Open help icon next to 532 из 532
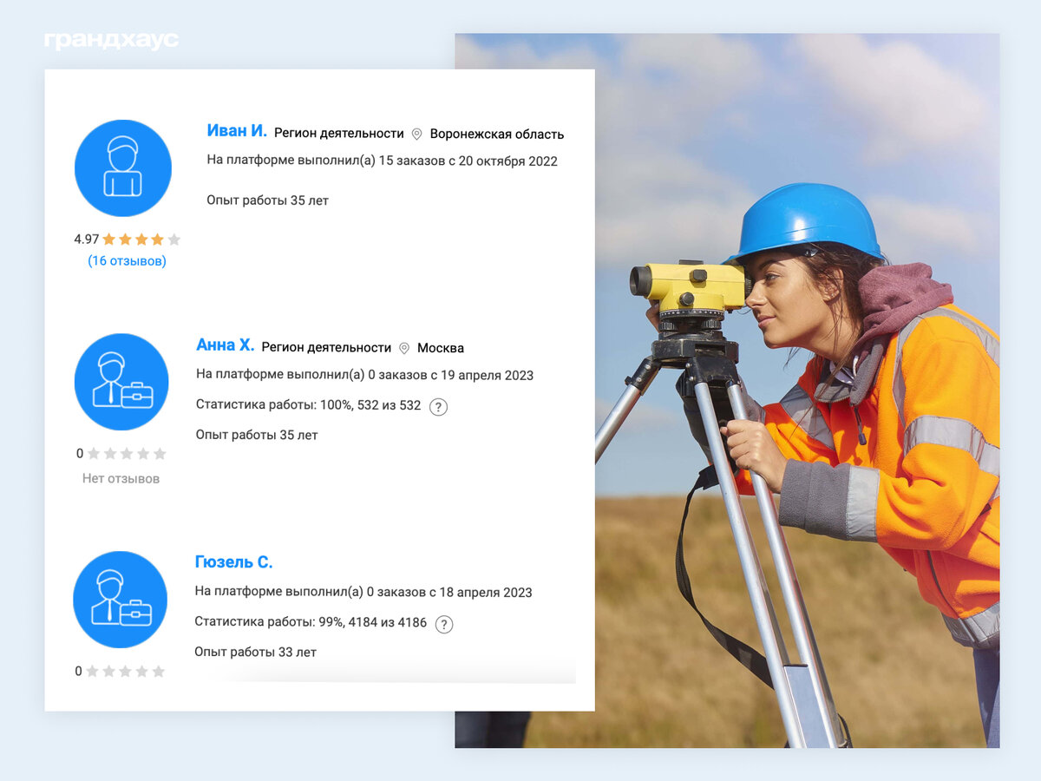The width and height of the screenshot is (1041, 781). 438,406
